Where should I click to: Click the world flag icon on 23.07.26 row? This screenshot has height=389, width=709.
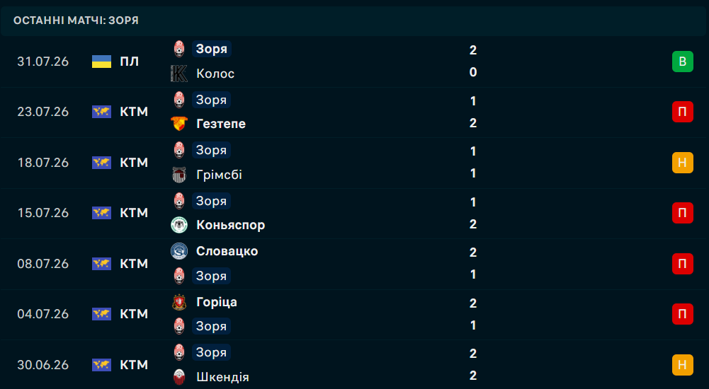tap(102, 112)
